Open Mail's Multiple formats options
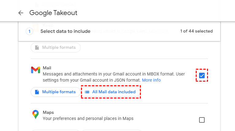This screenshot has width=235, height=131. point(55,92)
